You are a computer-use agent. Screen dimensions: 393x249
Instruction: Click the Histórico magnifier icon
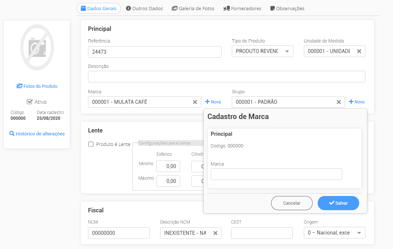(12, 134)
